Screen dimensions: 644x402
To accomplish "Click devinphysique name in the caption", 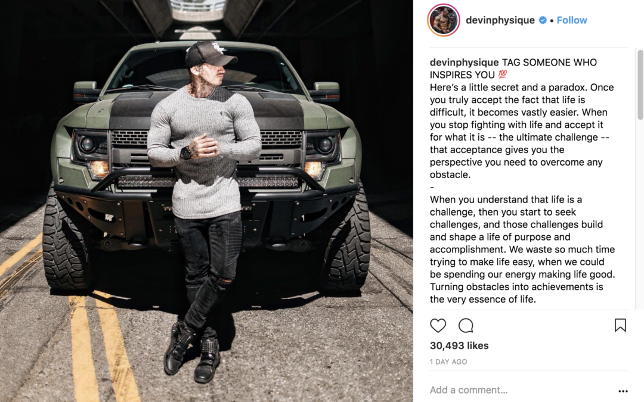I will [x=464, y=63].
